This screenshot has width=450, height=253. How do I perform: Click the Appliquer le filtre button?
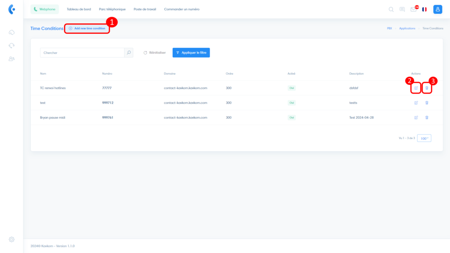[x=191, y=53]
